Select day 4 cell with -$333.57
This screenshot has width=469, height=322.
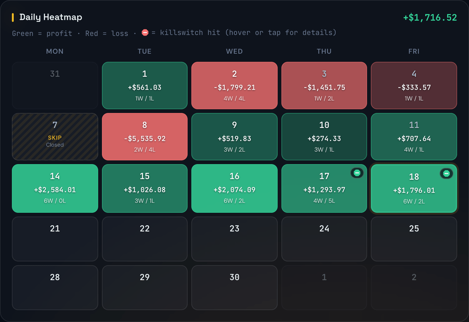414,85
